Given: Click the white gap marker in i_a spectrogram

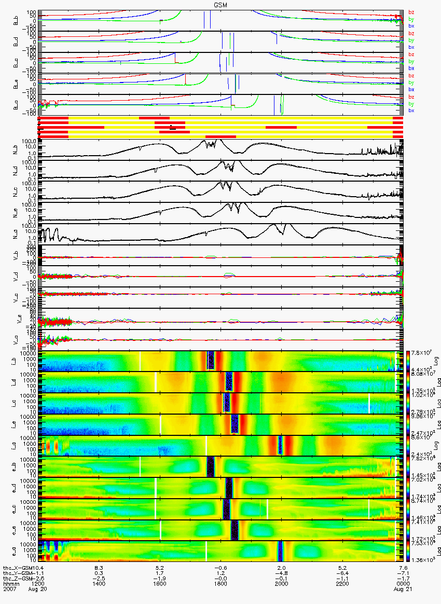Looking at the screenshot, I should pyautogui.click(x=206, y=446).
